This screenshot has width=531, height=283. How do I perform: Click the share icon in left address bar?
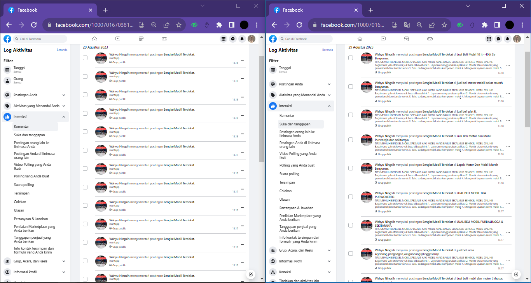tap(166, 25)
